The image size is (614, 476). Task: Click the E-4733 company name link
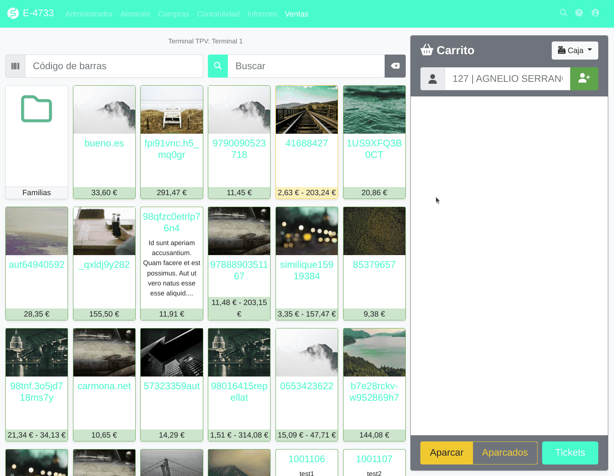pyautogui.click(x=38, y=13)
